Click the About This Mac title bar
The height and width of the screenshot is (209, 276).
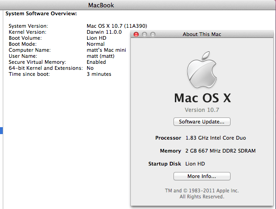202,34
